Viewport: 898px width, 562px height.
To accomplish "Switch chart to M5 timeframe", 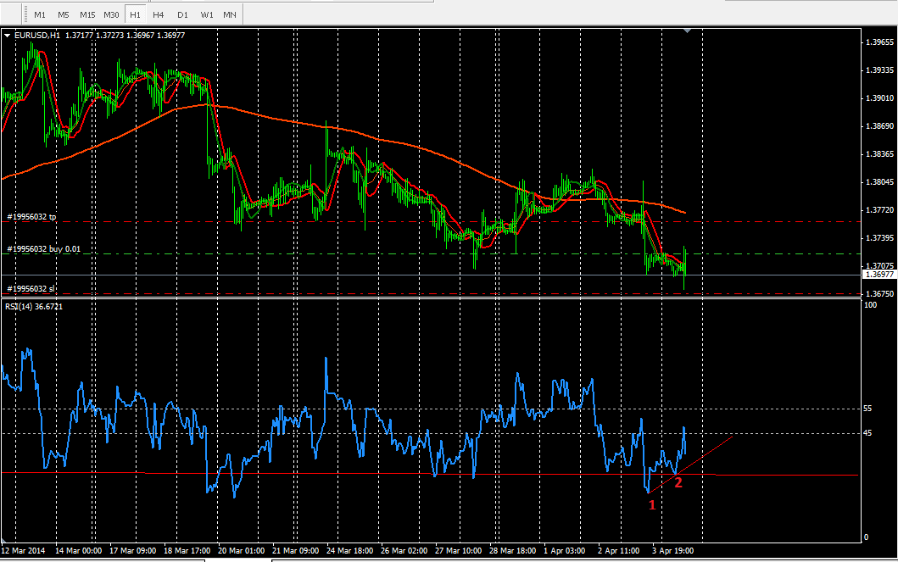I will click(x=63, y=14).
